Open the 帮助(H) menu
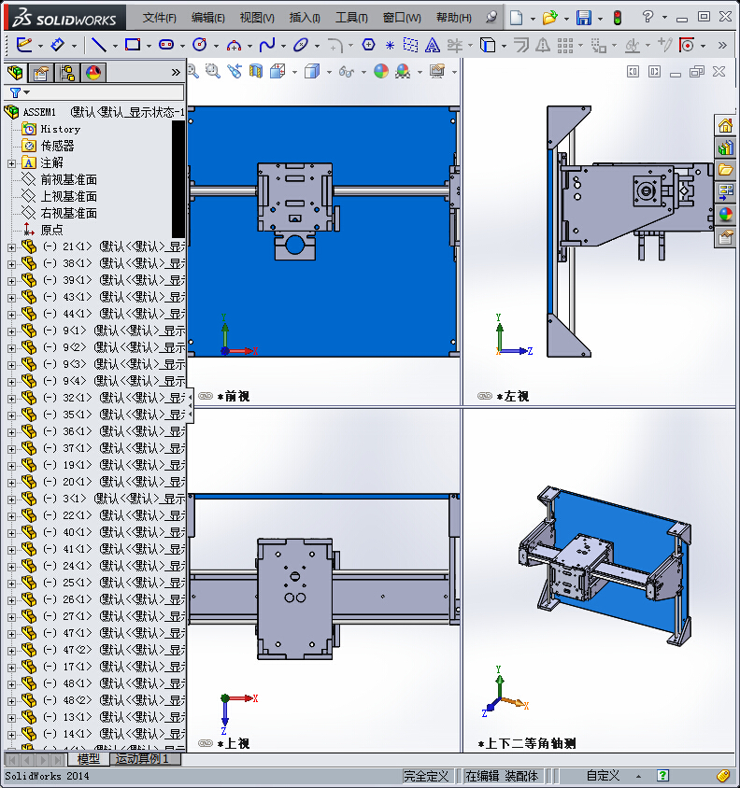 (454, 18)
